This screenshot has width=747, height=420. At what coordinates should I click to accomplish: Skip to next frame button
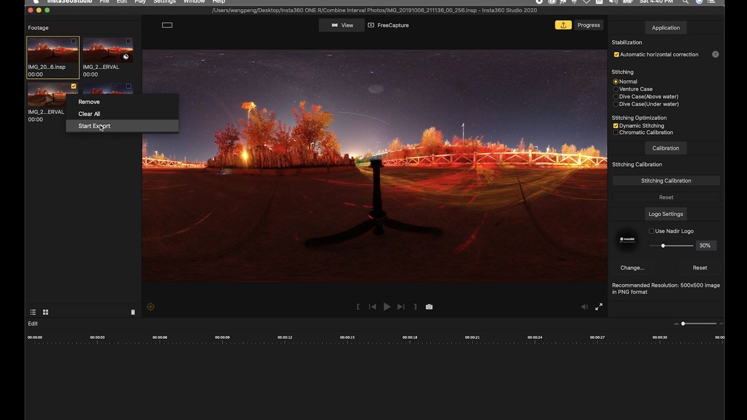tap(401, 307)
